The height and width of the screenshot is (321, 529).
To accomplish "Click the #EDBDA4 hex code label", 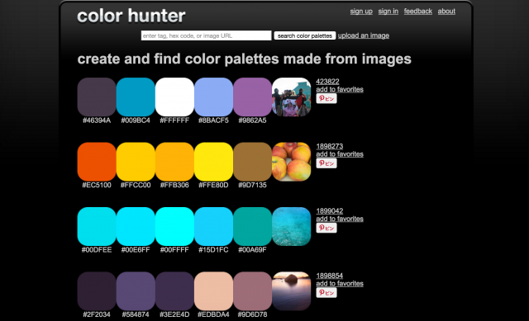I will click(x=213, y=314).
